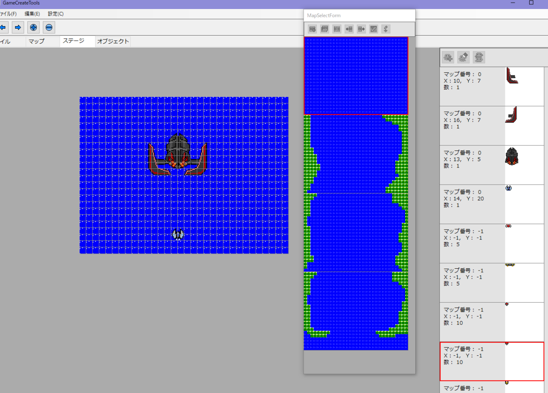Switch to the オブジェクト tab
Screen dimensions: 548x393
pos(113,42)
